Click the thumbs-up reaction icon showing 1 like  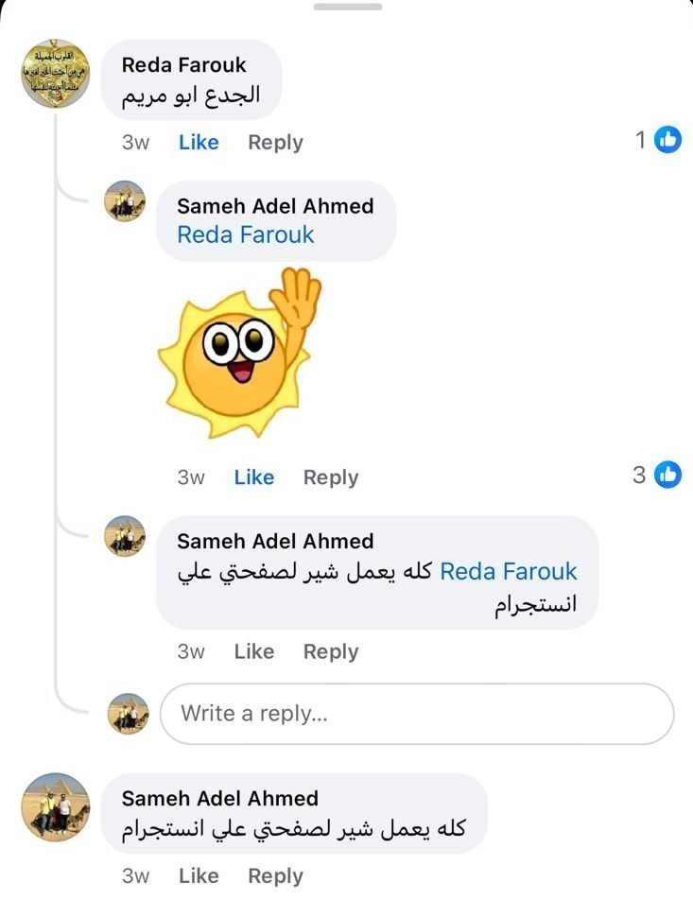pos(670,138)
